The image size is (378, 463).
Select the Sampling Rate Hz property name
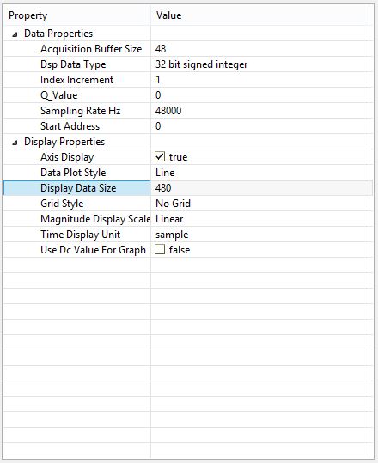(x=81, y=111)
